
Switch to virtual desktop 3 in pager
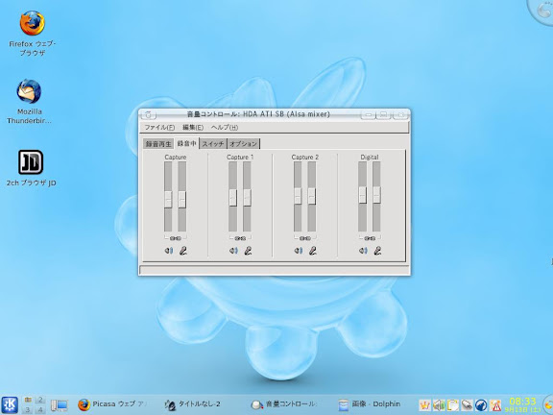(x=28, y=409)
